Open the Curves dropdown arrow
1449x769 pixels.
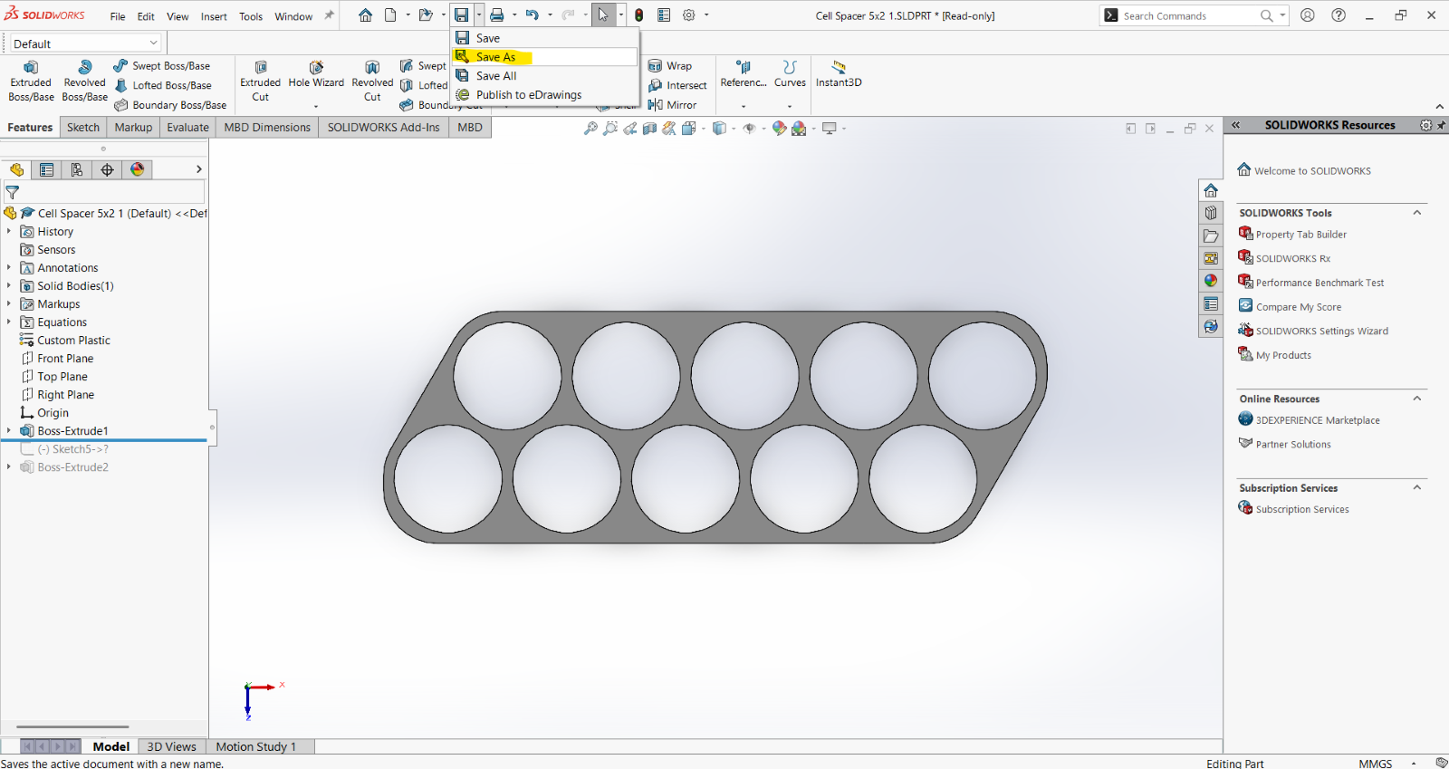(790, 107)
